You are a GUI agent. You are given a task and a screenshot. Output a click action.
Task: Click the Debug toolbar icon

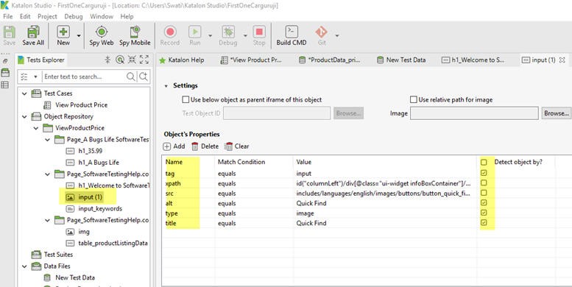[228, 32]
